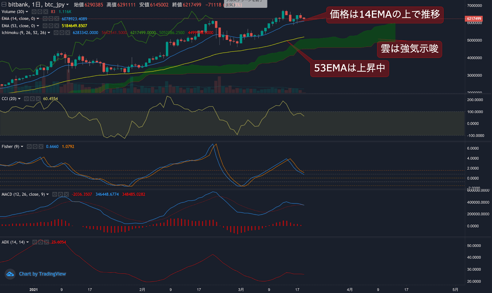
Task: Delete the Ichimoku indicator with X icon
Action: pos(68,33)
